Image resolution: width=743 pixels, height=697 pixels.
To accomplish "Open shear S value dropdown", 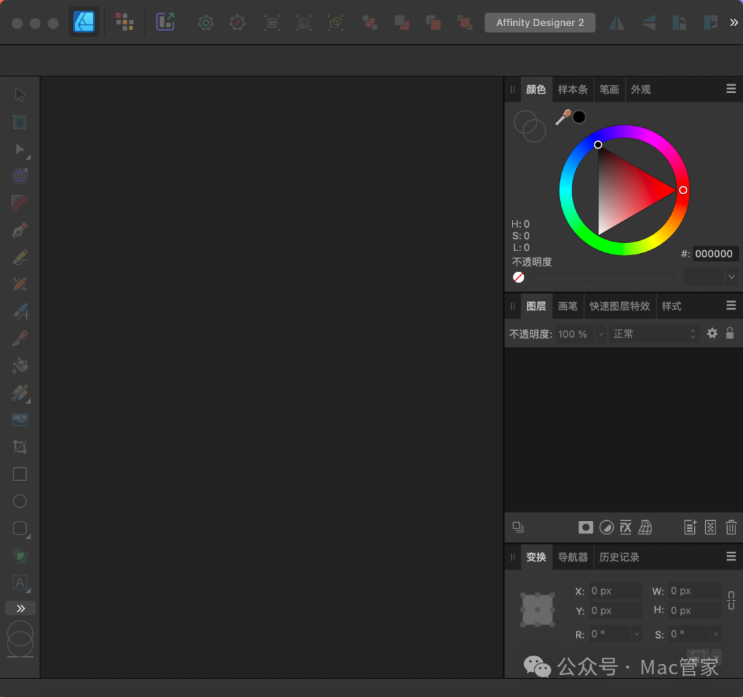I will coord(716,634).
